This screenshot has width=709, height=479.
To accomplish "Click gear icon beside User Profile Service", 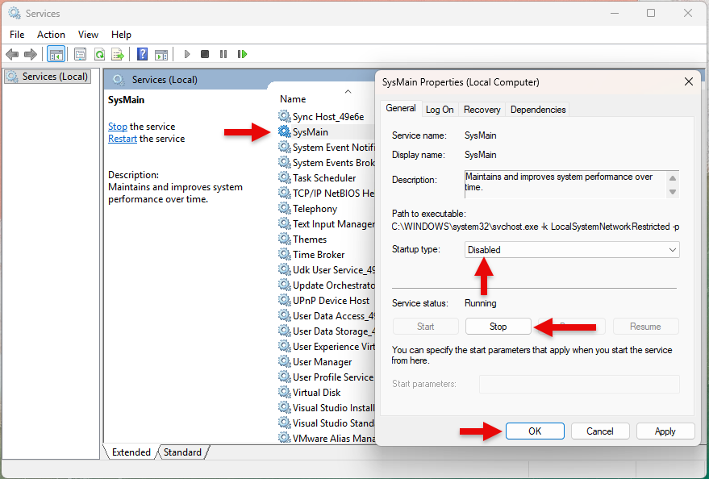I will click(285, 377).
